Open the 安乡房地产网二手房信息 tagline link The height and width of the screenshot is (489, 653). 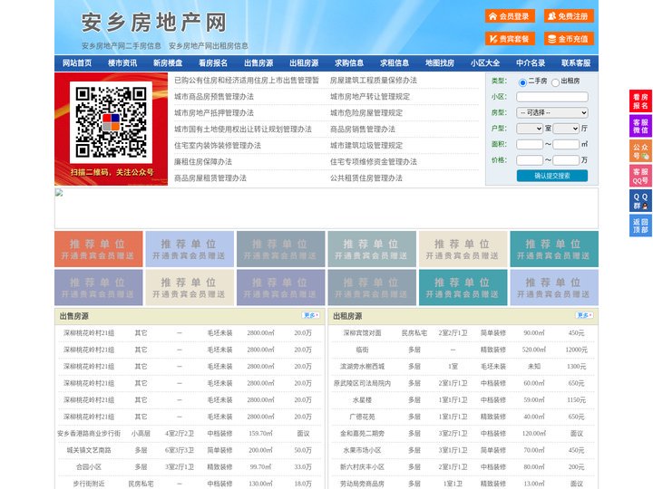[122, 46]
